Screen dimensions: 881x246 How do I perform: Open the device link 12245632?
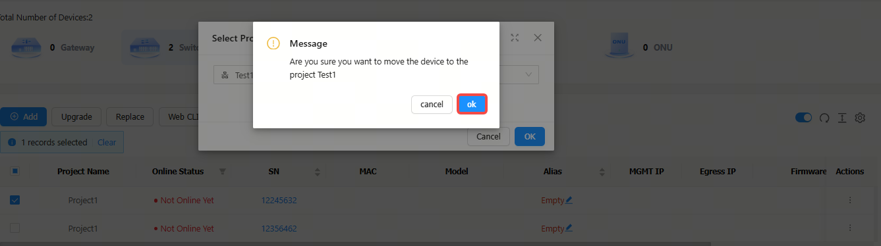(x=279, y=200)
